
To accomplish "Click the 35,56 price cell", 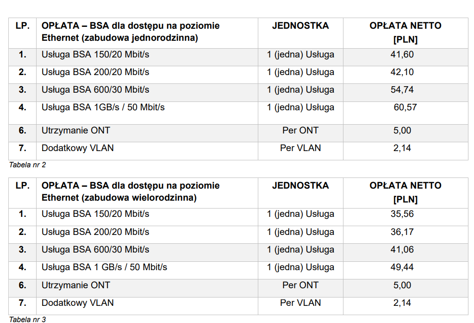I will (x=402, y=214).
